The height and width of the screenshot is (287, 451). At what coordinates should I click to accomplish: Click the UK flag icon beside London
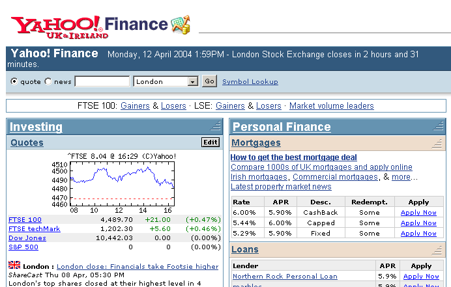click(14, 266)
